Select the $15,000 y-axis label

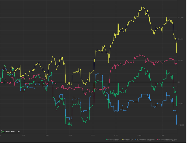point(181,18)
